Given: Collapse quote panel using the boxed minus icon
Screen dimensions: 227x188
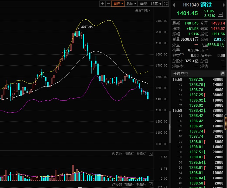Looking at the screenshot, I should coord(220,14).
